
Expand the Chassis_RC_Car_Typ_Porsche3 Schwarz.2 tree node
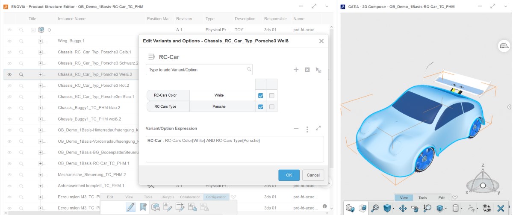[41, 63]
